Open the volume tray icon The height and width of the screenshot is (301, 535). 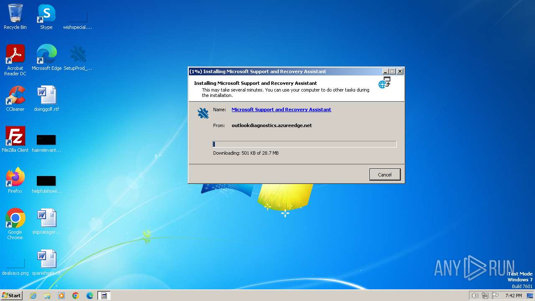click(475, 296)
